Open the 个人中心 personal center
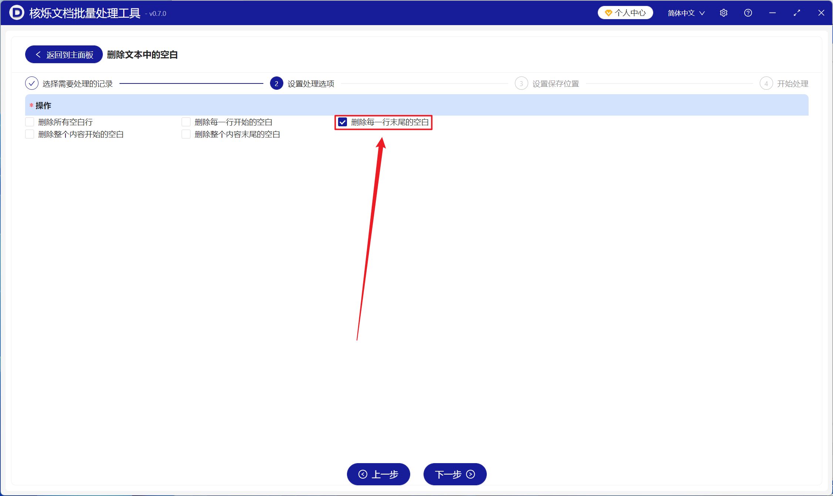This screenshot has height=496, width=833. (625, 13)
